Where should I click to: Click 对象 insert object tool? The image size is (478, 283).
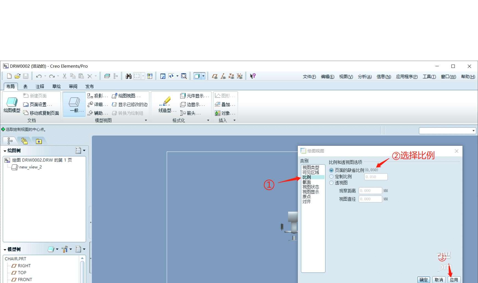point(225,113)
